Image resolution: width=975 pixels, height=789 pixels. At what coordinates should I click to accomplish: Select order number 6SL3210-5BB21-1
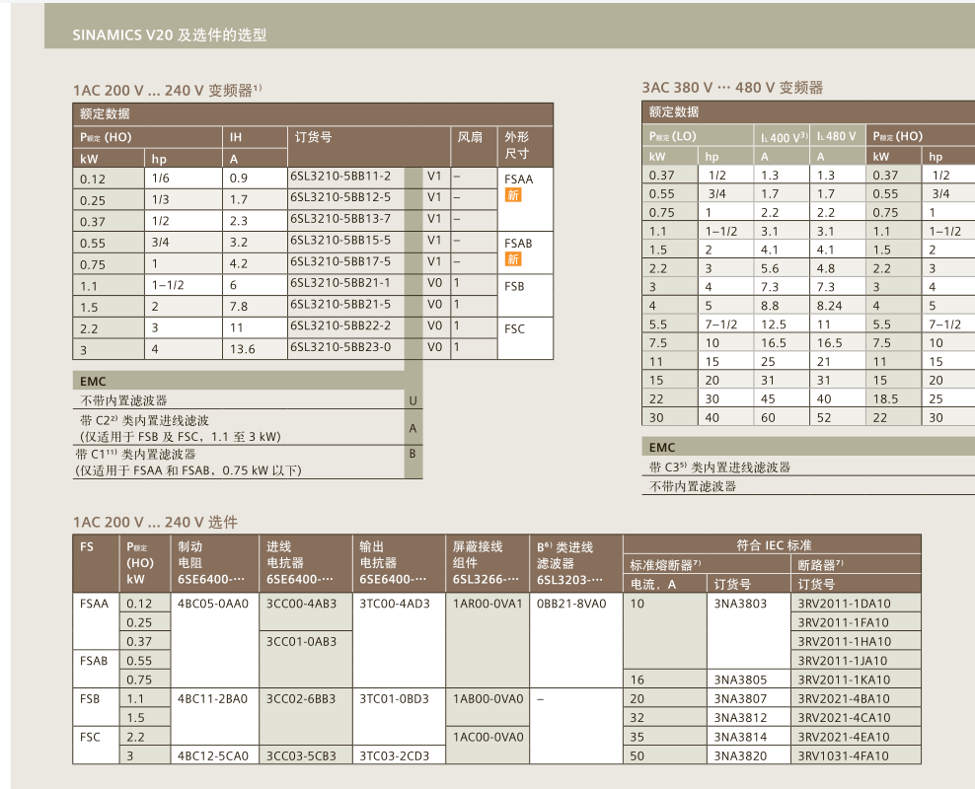pos(340,283)
